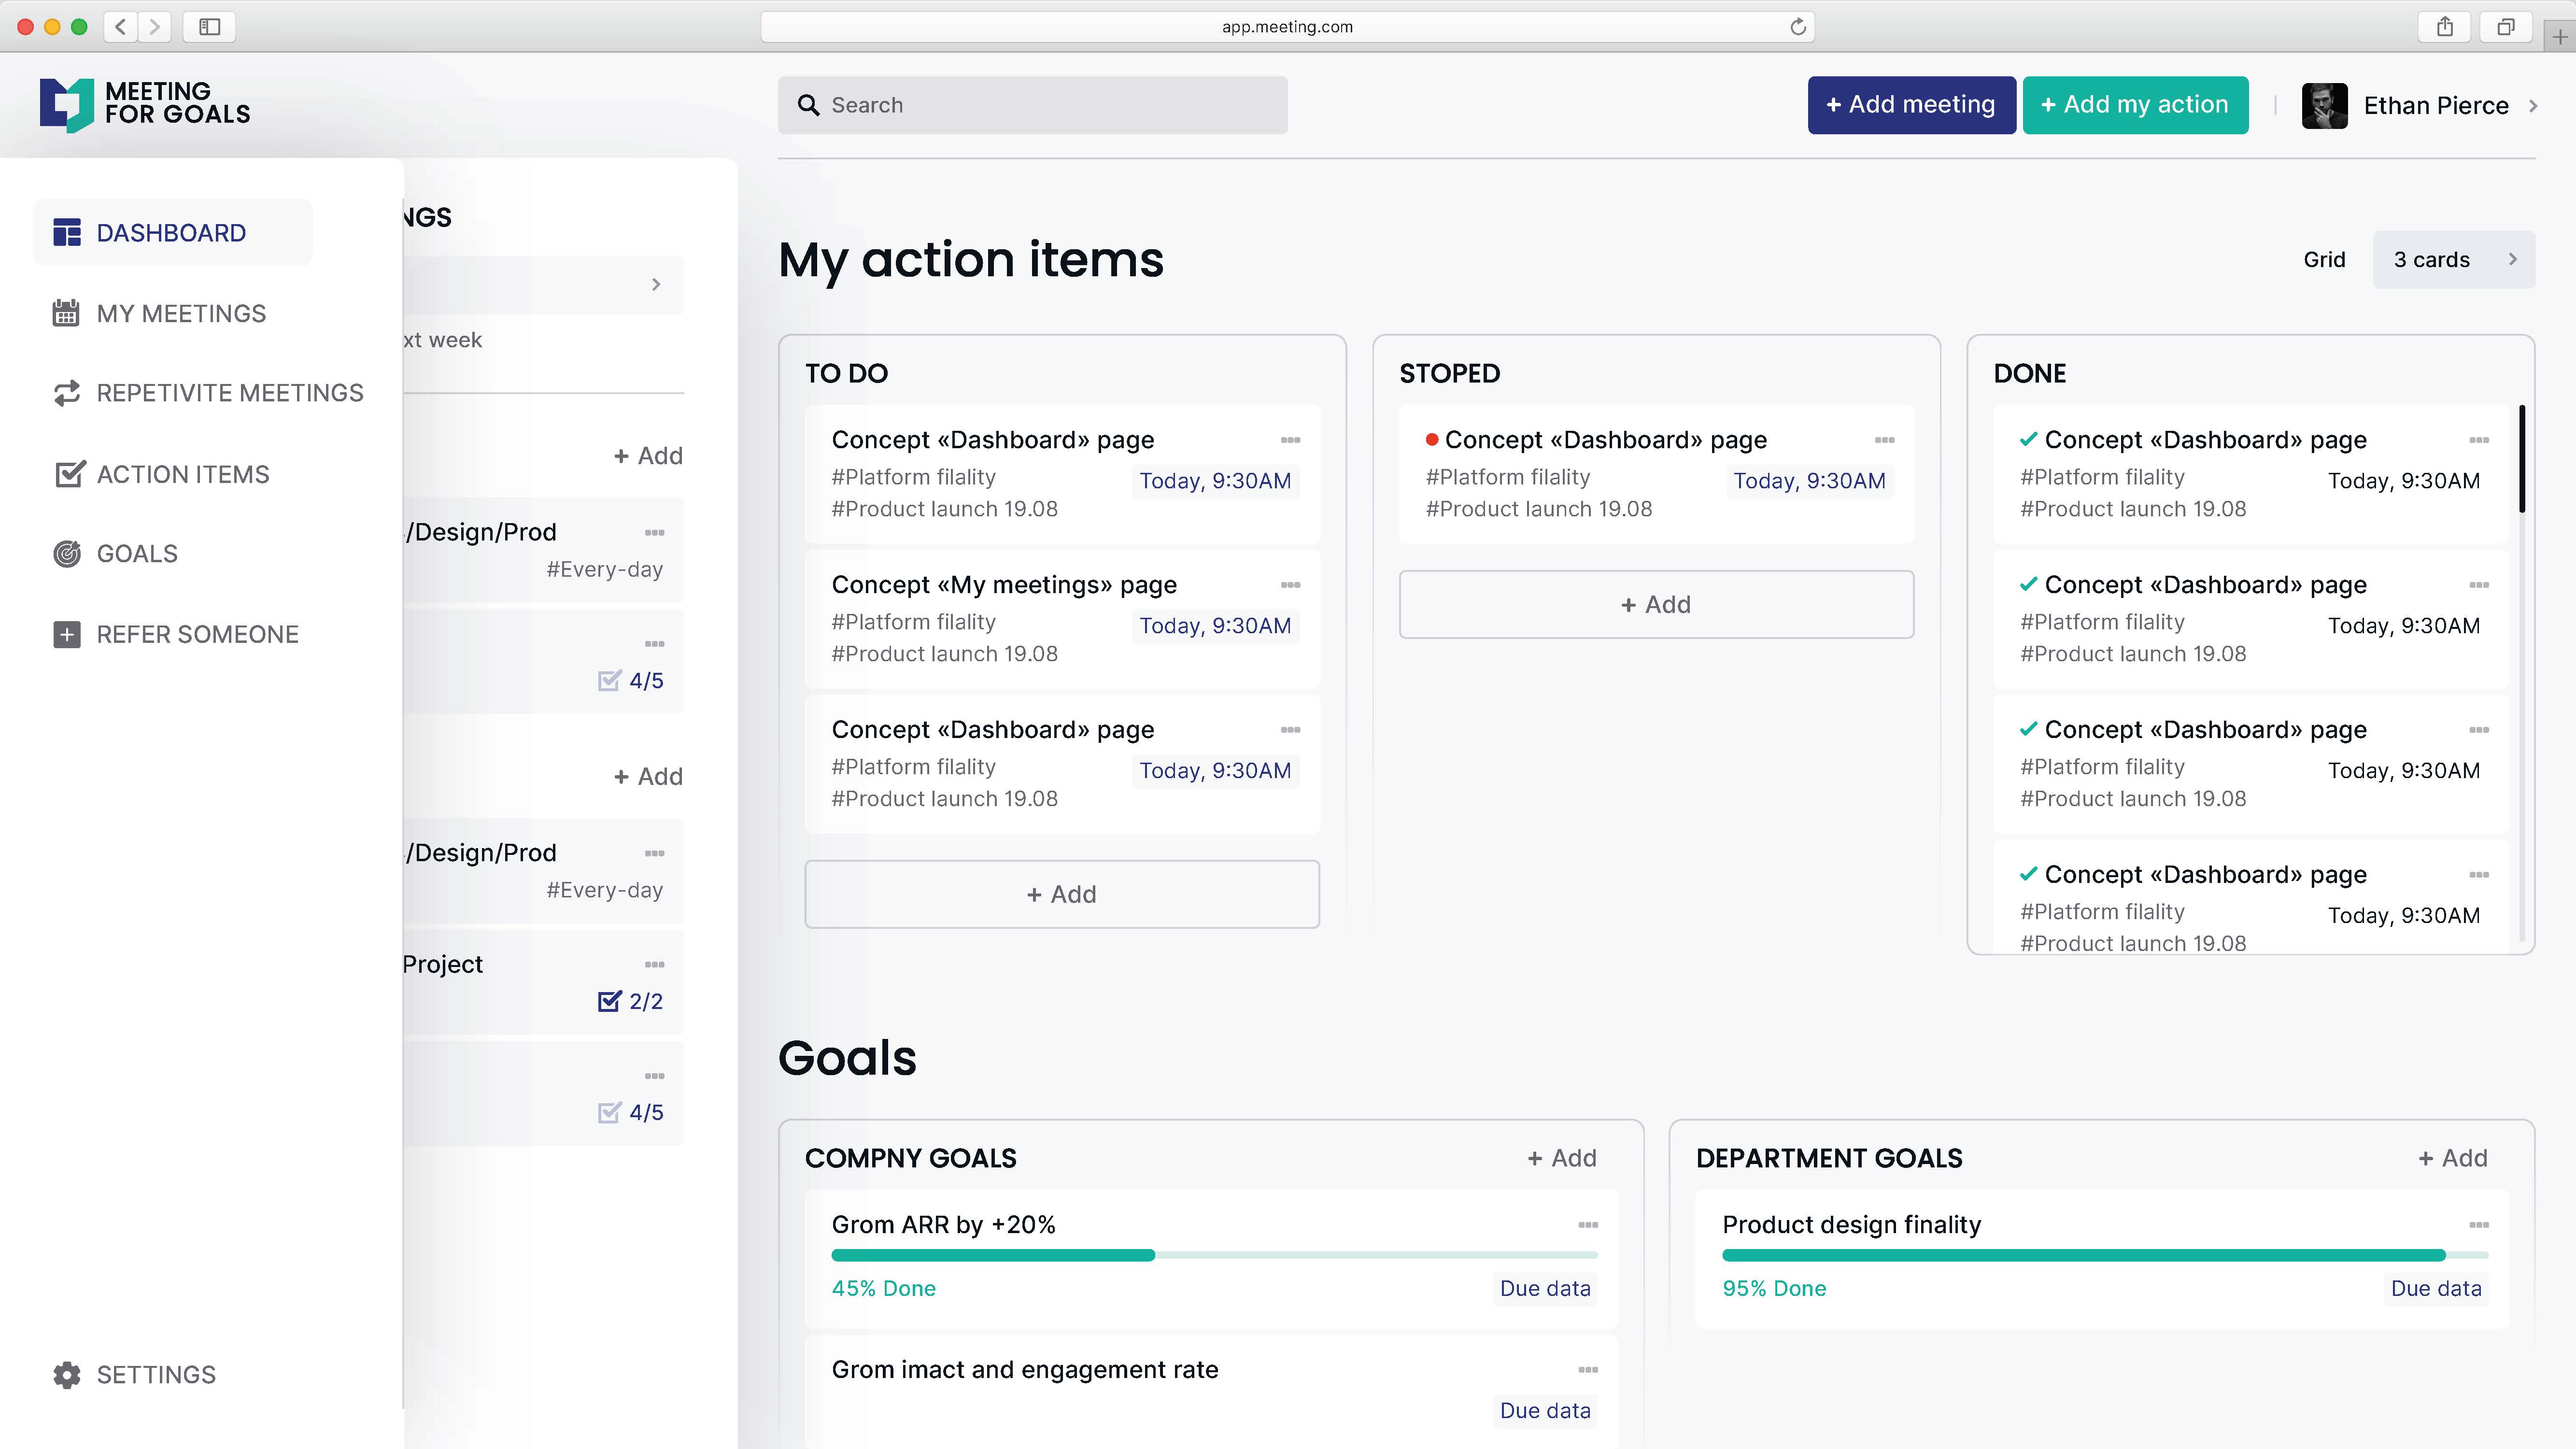The height and width of the screenshot is (1449, 2576).
Task: Click the search magnifier icon
Action: click(x=808, y=105)
